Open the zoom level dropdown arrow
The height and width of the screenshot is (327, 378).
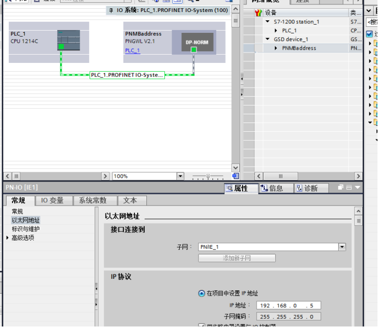tap(180, 176)
